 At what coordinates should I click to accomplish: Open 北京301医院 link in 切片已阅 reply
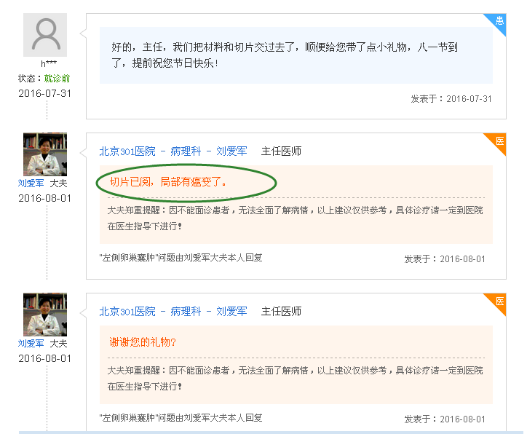(127, 151)
